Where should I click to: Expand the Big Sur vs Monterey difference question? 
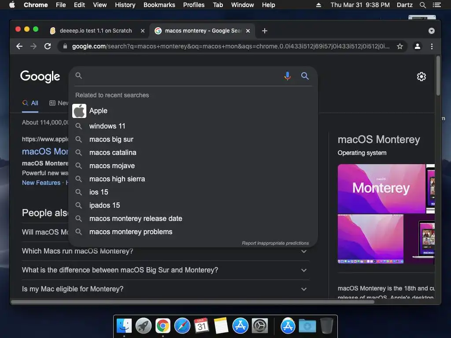pos(166,270)
